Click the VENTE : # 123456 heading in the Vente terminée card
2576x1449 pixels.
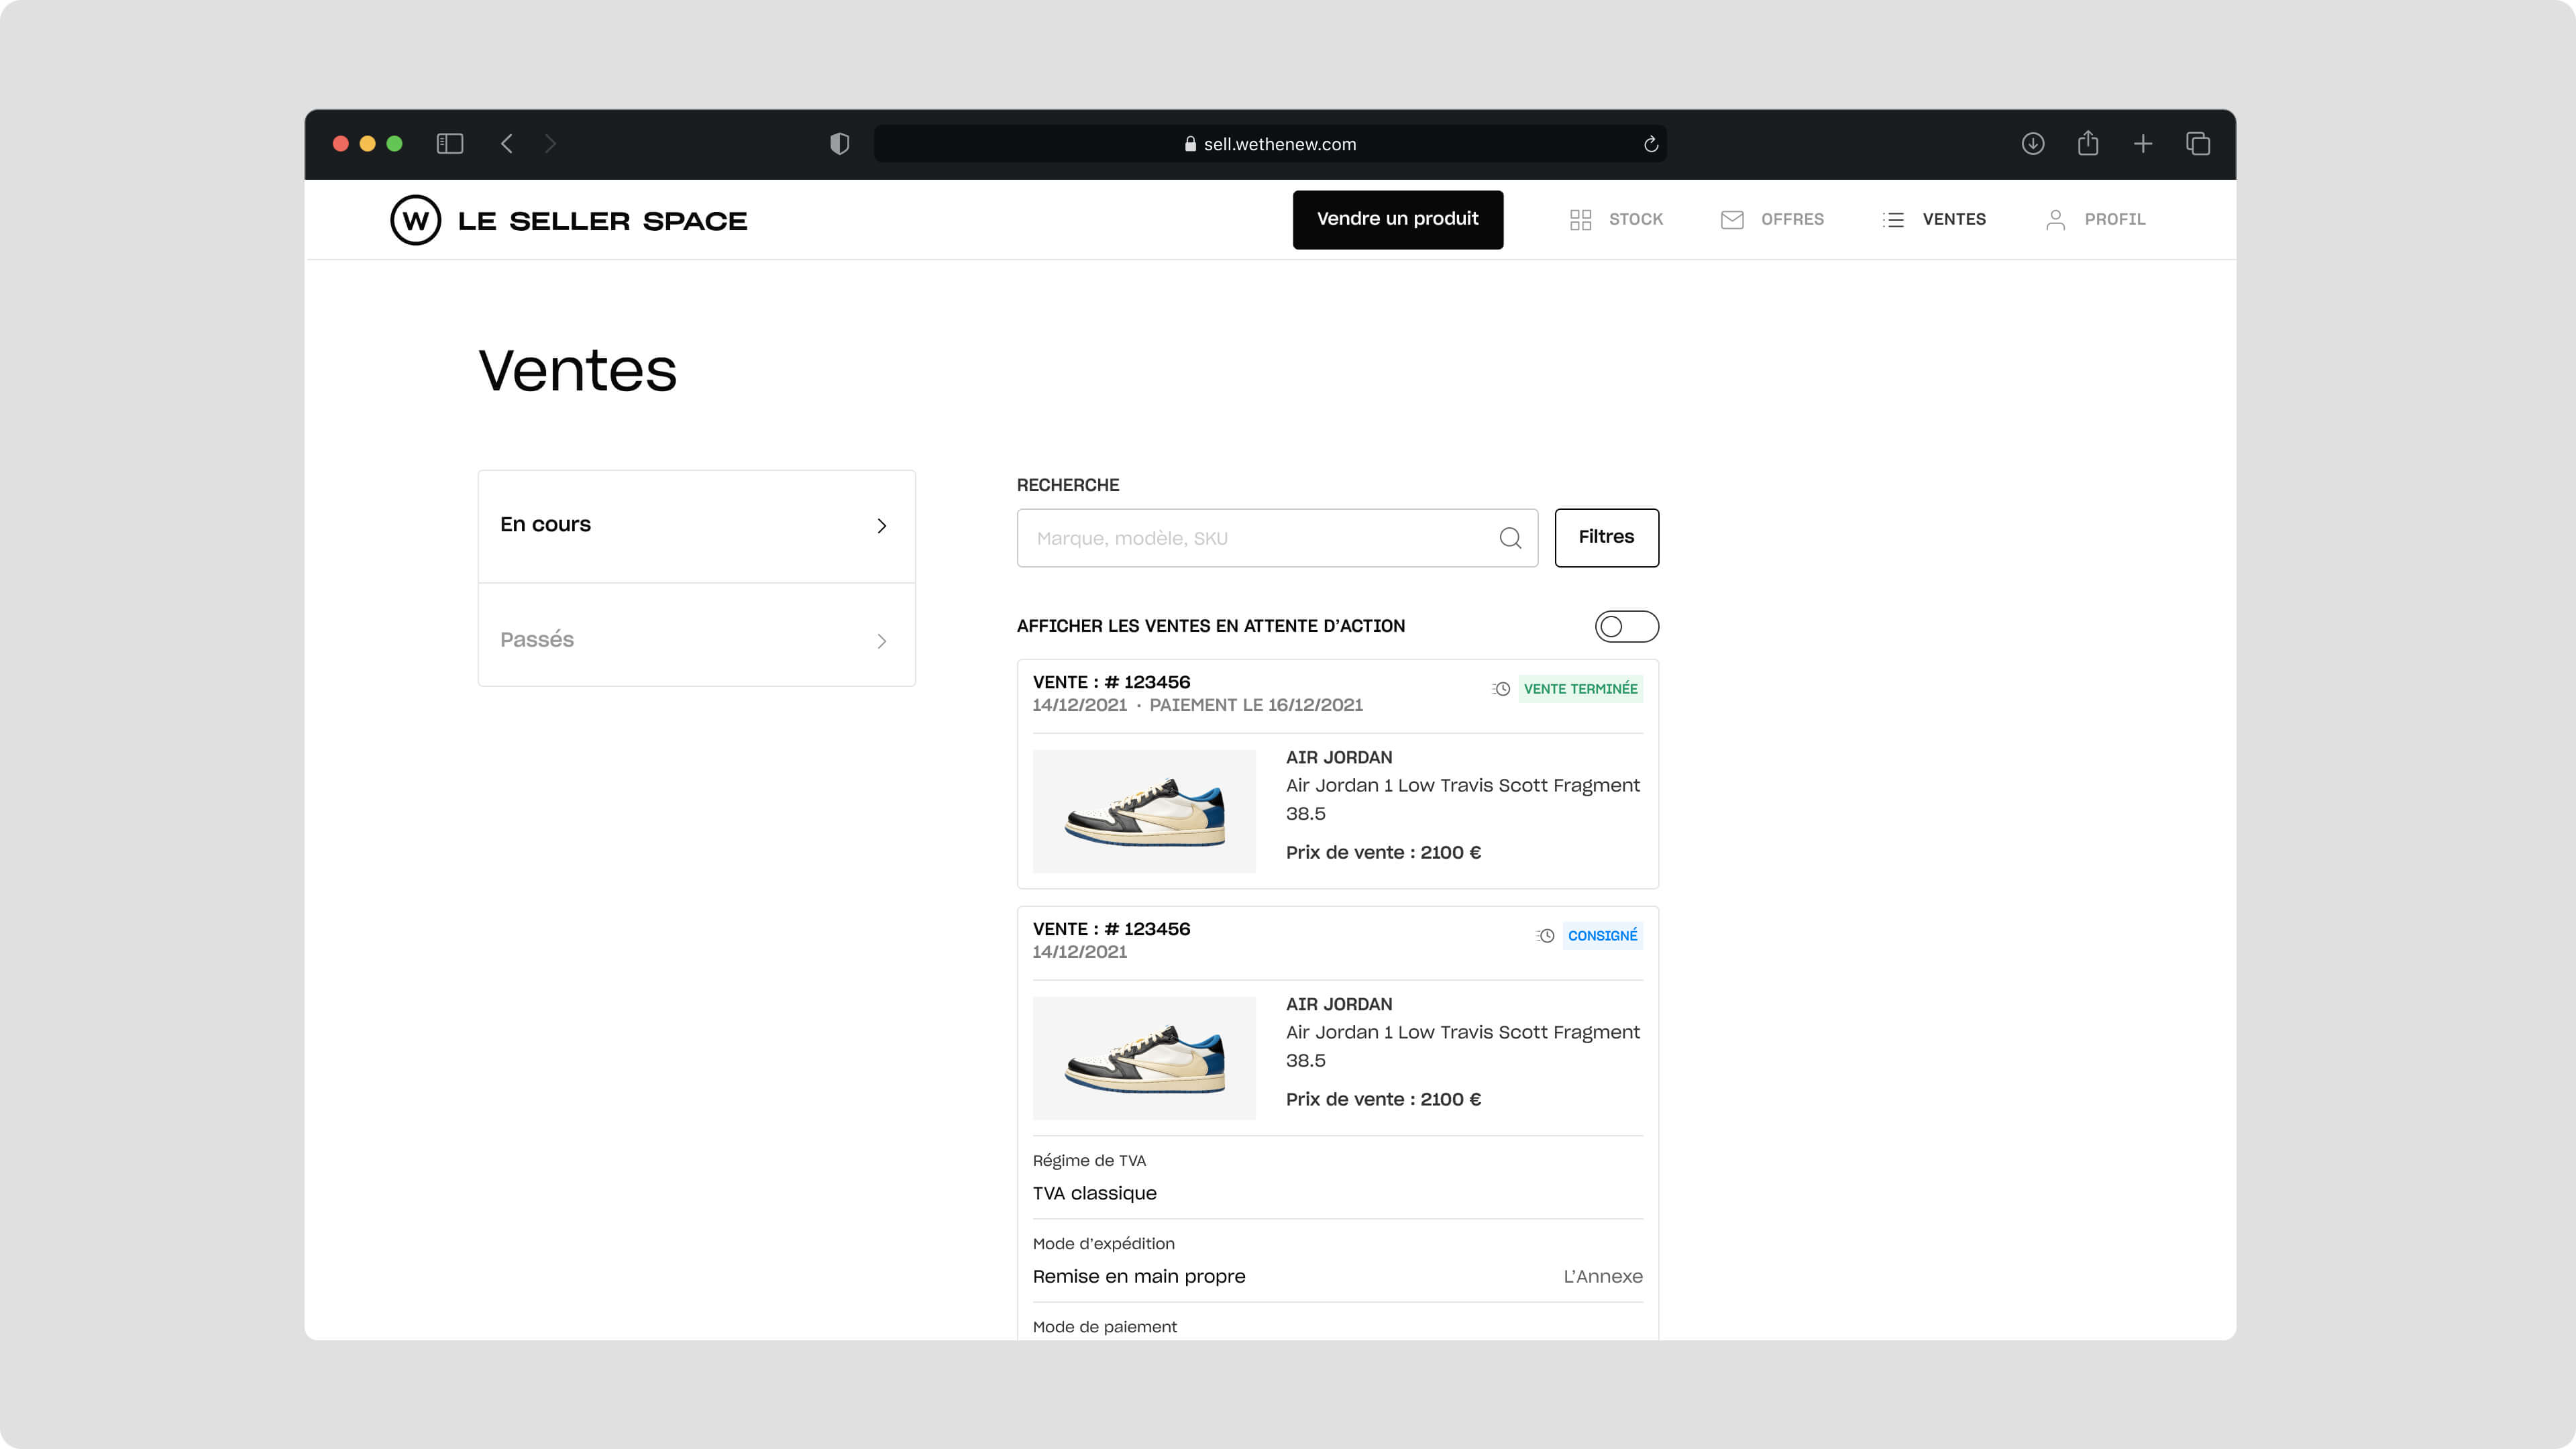pyautogui.click(x=1111, y=683)
